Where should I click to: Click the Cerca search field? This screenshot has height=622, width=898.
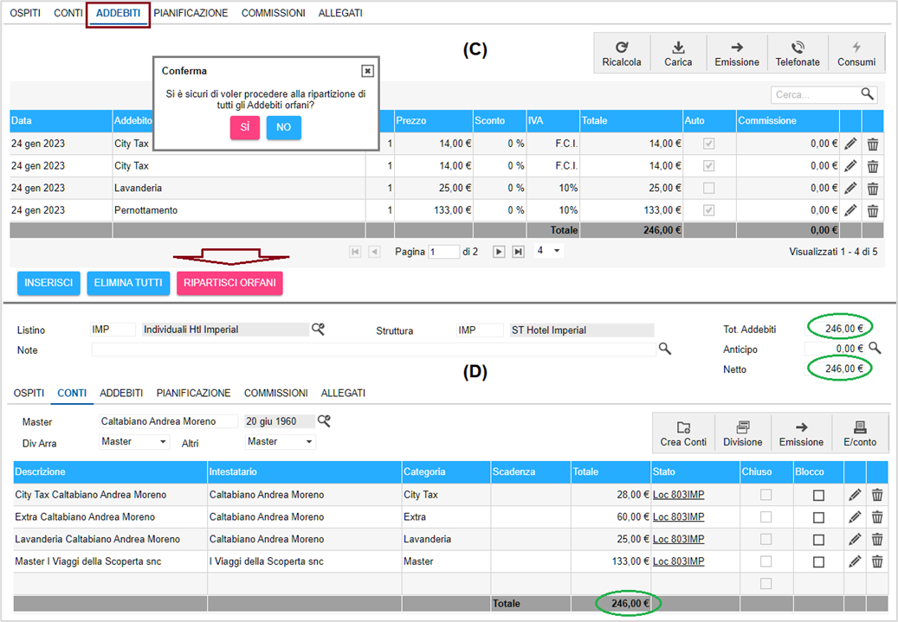point(816,94)
